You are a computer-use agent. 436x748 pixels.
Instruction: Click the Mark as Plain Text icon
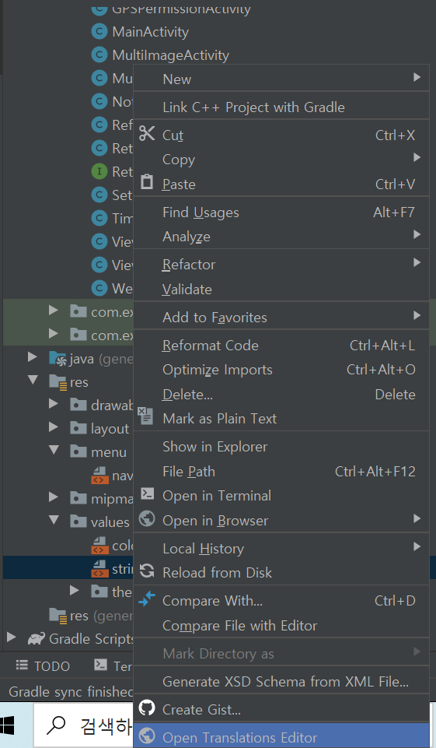pyautogui.click(x=145, y=416)
